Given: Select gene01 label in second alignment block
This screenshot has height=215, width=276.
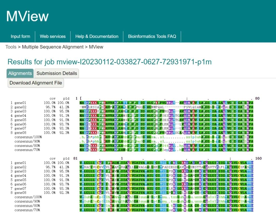Looking at the screenshot, I should pyautogui.click(x=20, y=163).
